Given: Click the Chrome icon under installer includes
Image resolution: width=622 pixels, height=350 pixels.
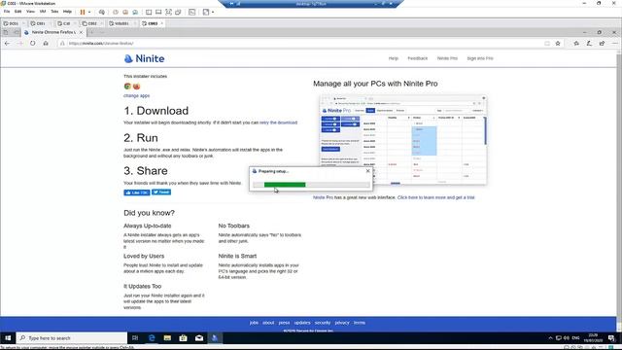Looking at the screenshot, I should pyautogui.click(x=127, y=87).
